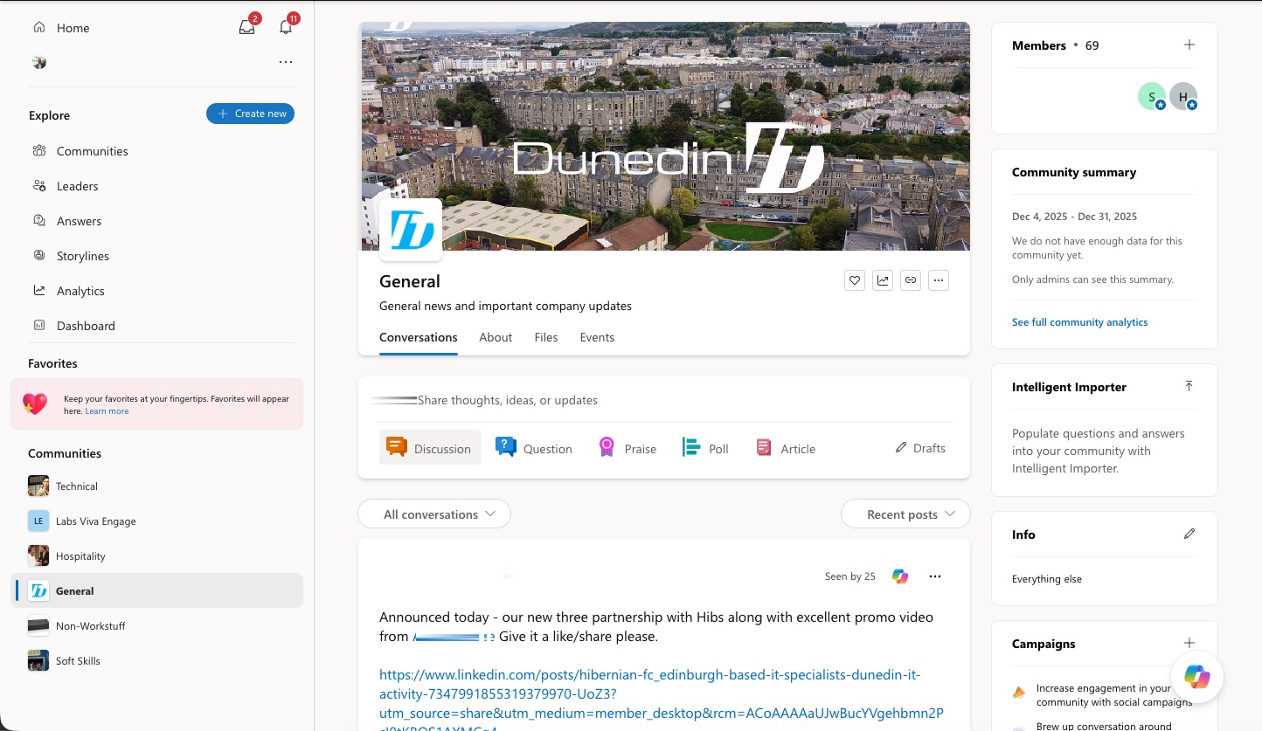1262x731 pixels.
Task: Click the Copilot icon on the post
Action: [900, 576]
